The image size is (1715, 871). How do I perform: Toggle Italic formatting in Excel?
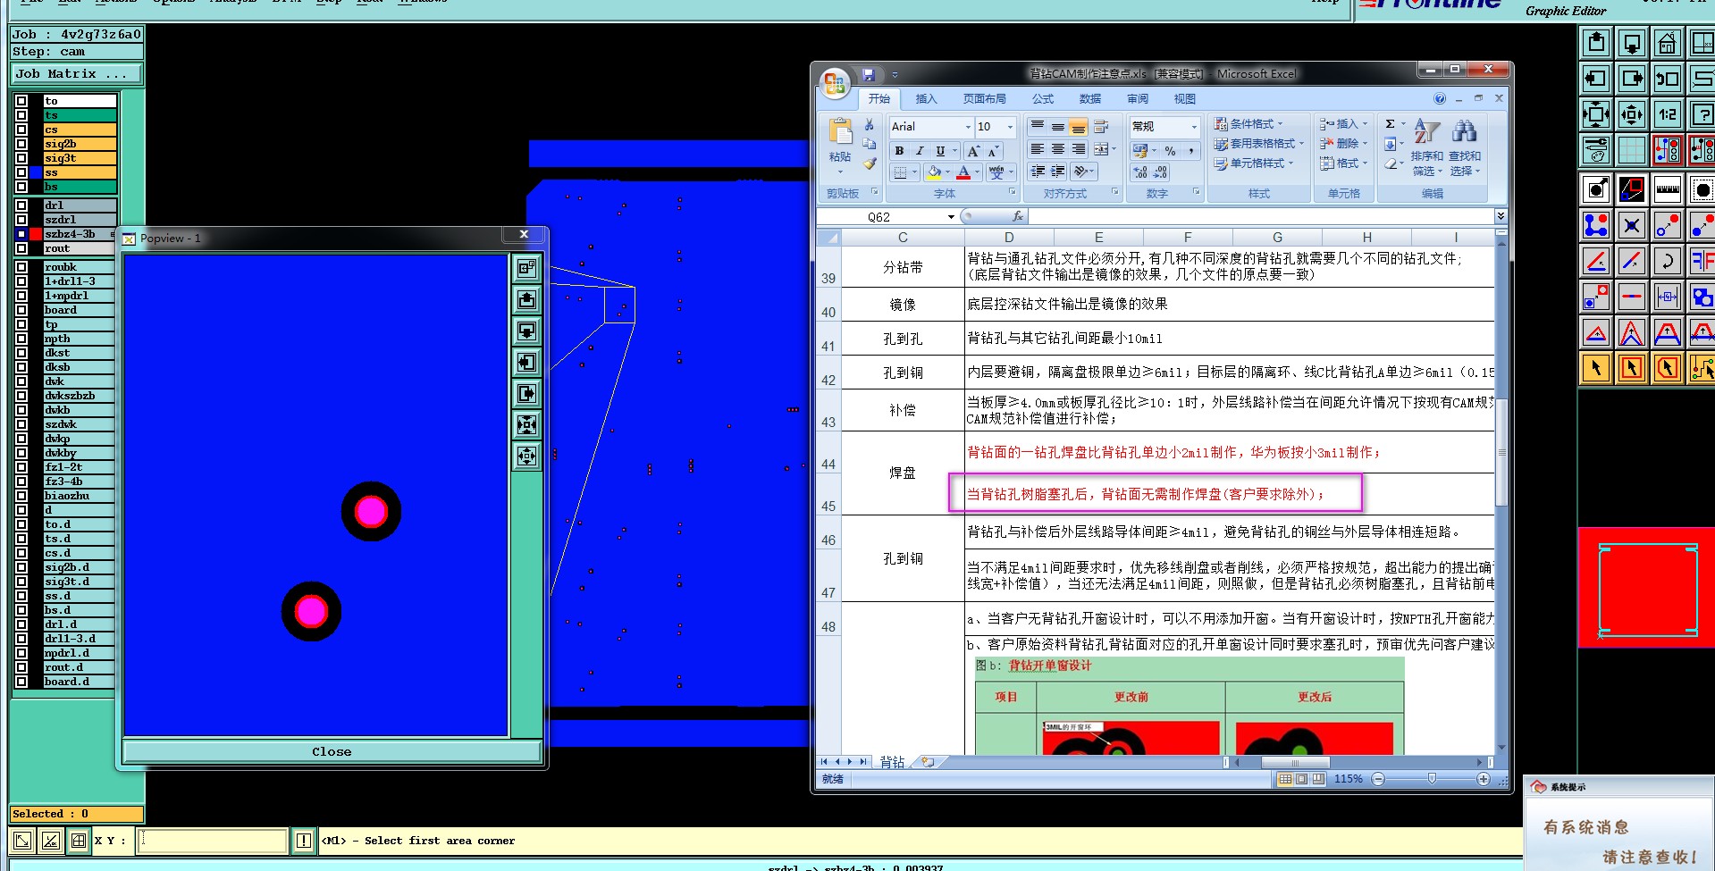920,151
